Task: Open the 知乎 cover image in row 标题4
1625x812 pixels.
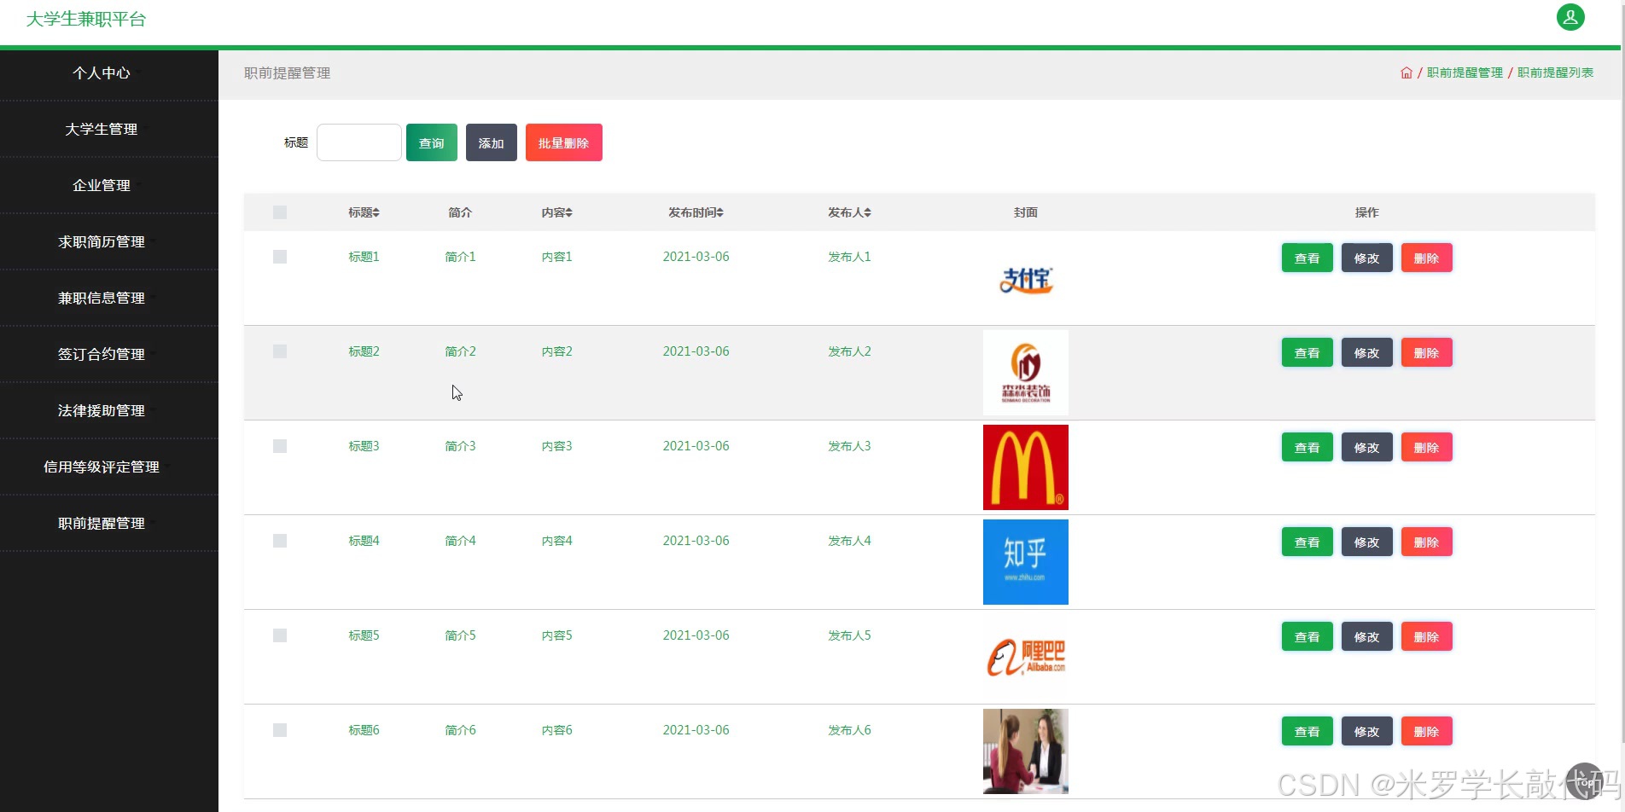Action: pyautogui.click(x=1026, y=562)
